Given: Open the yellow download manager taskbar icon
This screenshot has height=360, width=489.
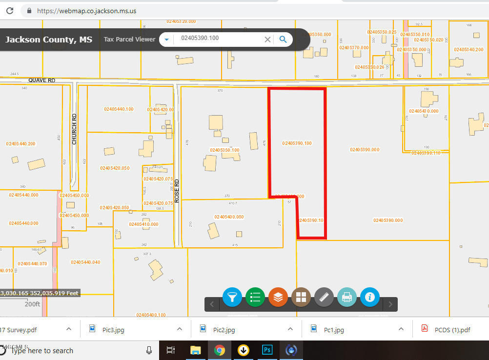Looking at the screenshot, I should click(x=243, y=350).
